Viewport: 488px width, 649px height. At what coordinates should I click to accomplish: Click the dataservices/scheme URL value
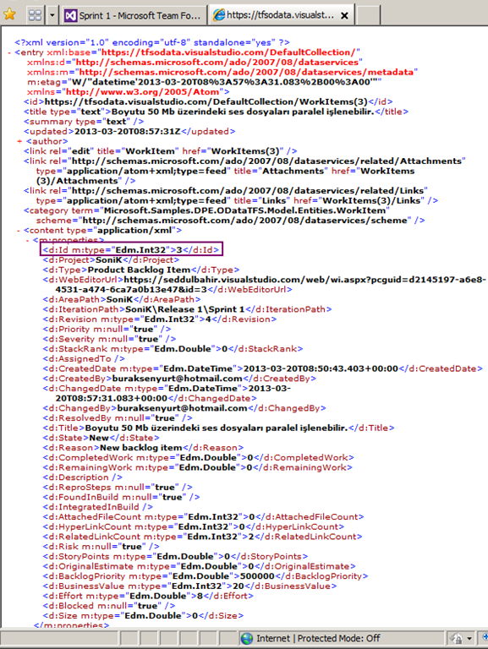[244, 221]
